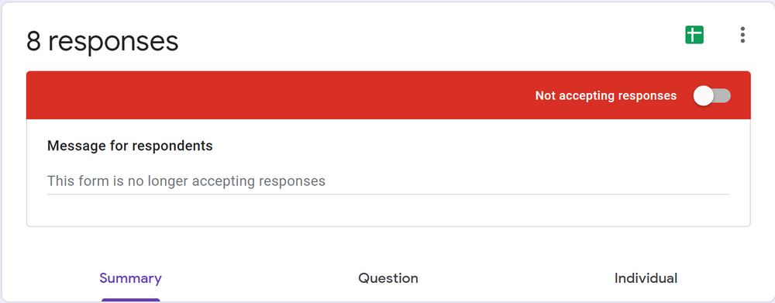Viewport: 775px width, 303px height.
Task: Enable the accepting responses toggle switch
Action: pos(711,95)
